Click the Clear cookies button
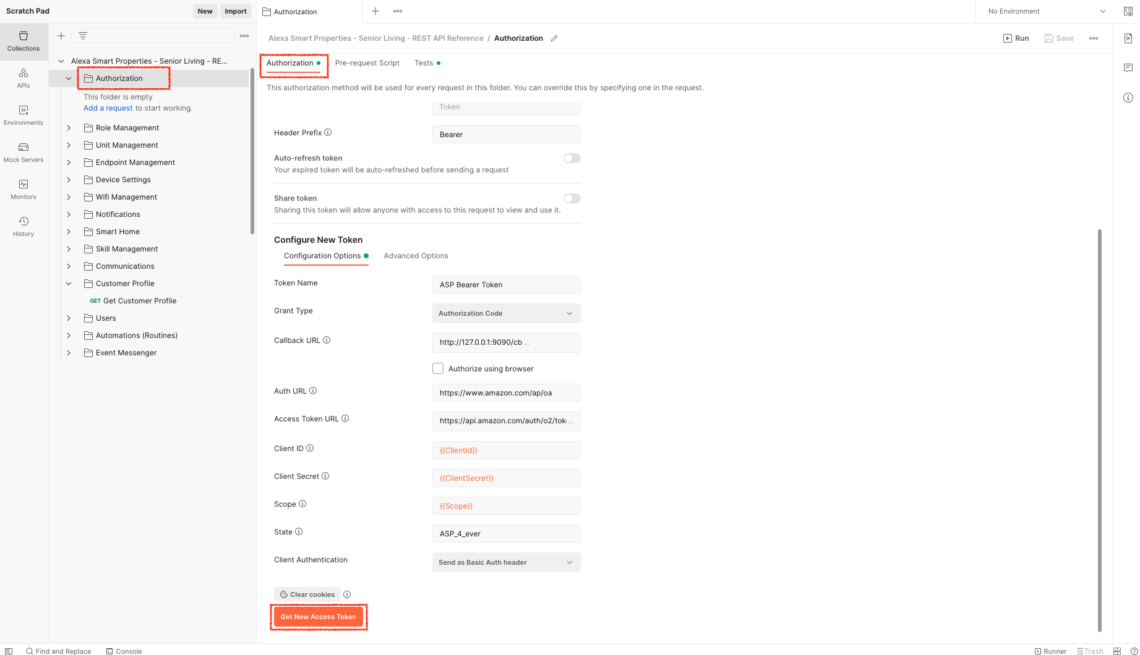The image size is (1140, 655). coord(307,594)
